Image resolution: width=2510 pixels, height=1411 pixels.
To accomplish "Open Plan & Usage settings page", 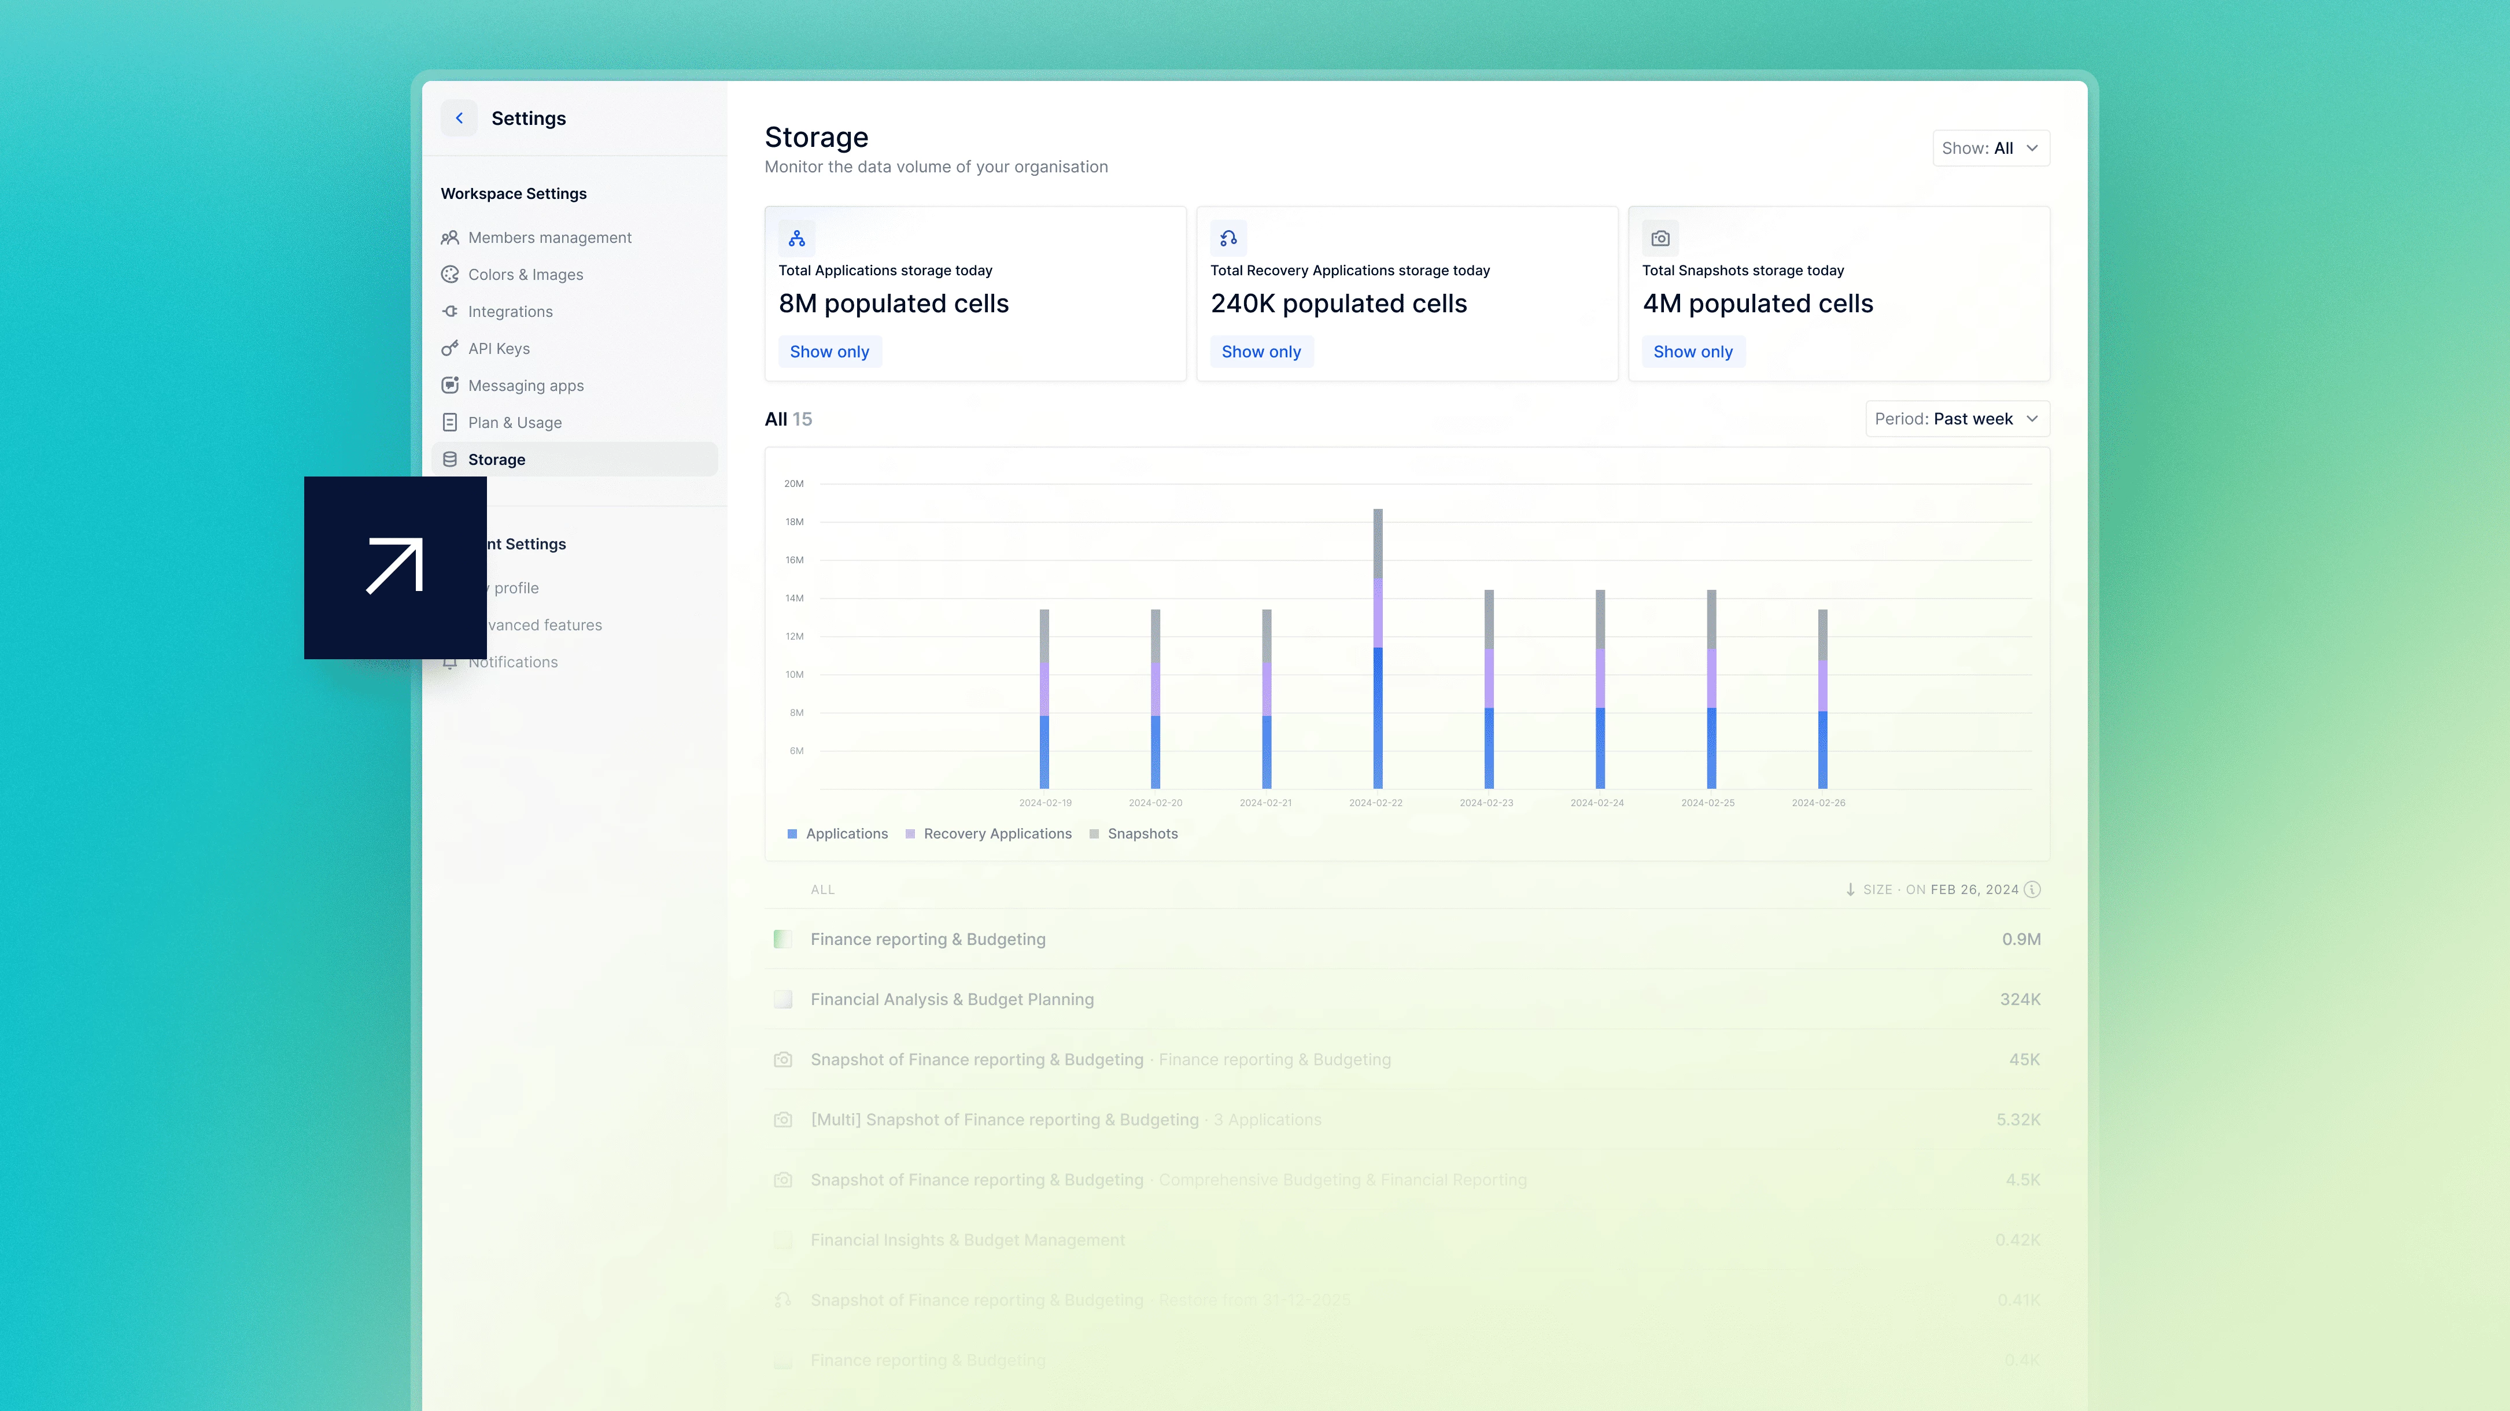I will (515, 423).
